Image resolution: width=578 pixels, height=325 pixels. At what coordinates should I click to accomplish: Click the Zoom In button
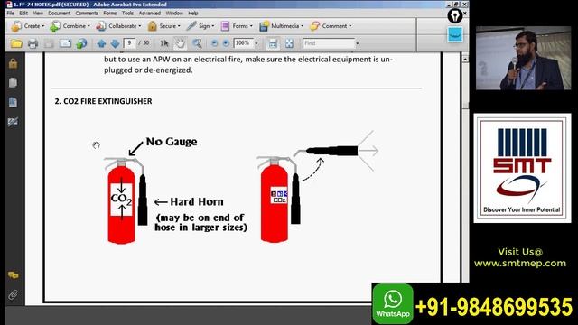tap(226, 43)
